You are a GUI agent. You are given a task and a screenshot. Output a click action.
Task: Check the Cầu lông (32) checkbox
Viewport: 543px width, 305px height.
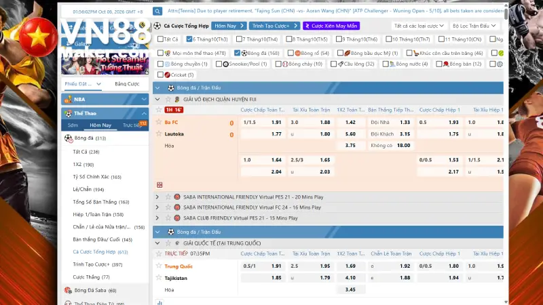click(x=333, y=64)
